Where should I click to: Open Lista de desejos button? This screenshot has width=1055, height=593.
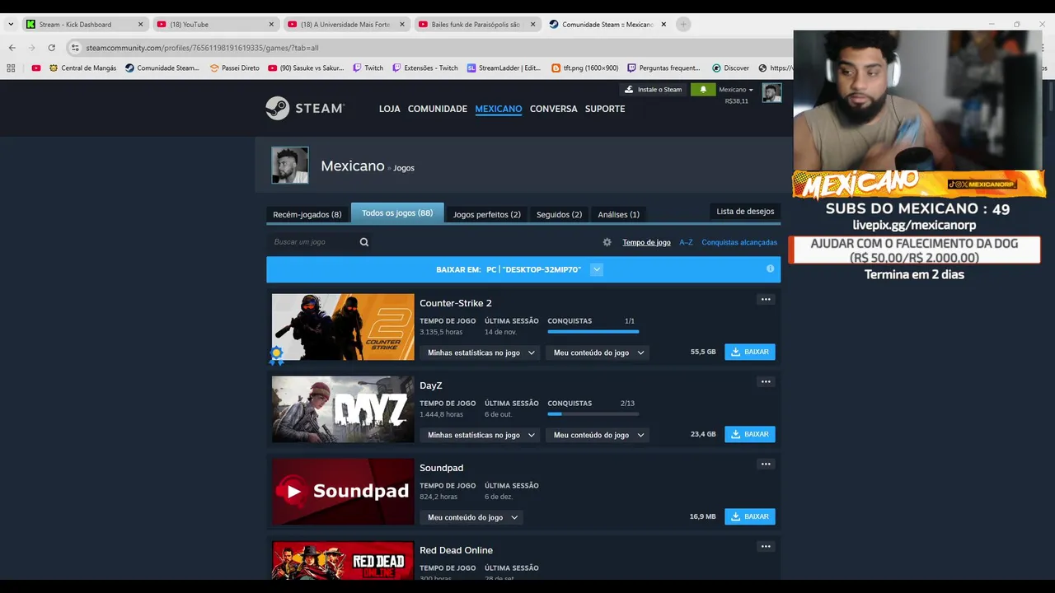(745, 212)
